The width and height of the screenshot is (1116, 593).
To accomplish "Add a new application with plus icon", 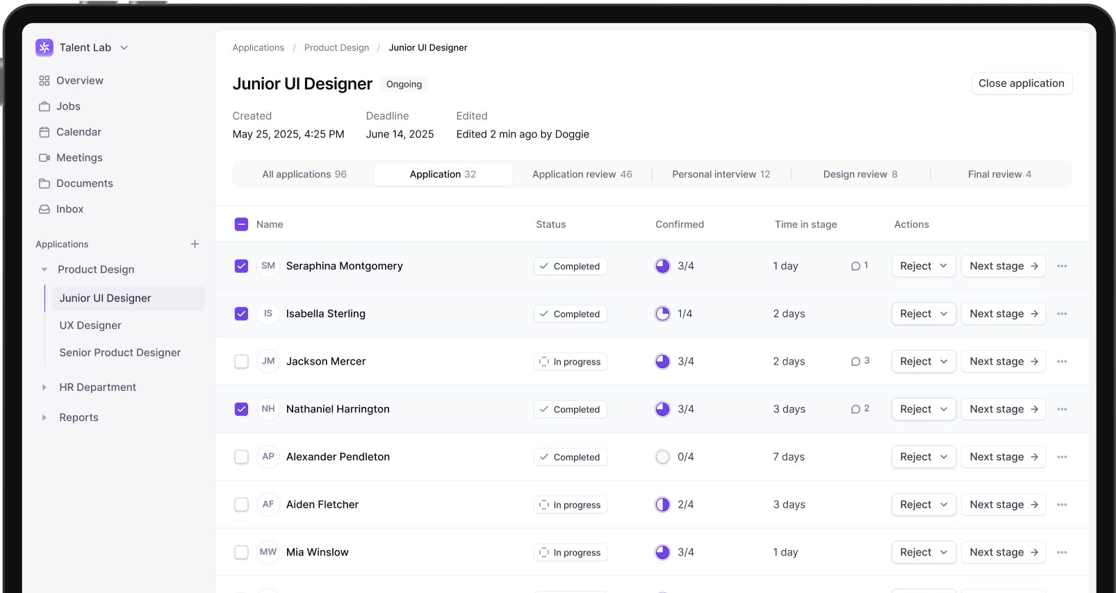I will [195, 244].
